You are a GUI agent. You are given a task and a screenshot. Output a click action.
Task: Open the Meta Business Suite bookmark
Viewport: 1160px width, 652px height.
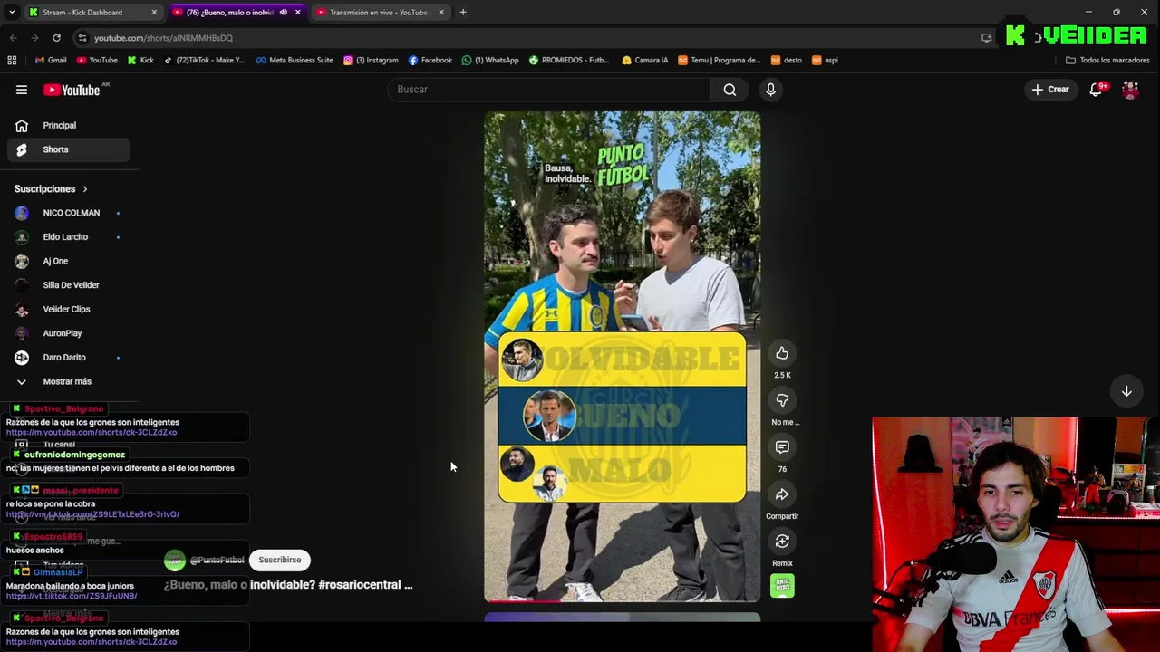[x=295, y=61]
